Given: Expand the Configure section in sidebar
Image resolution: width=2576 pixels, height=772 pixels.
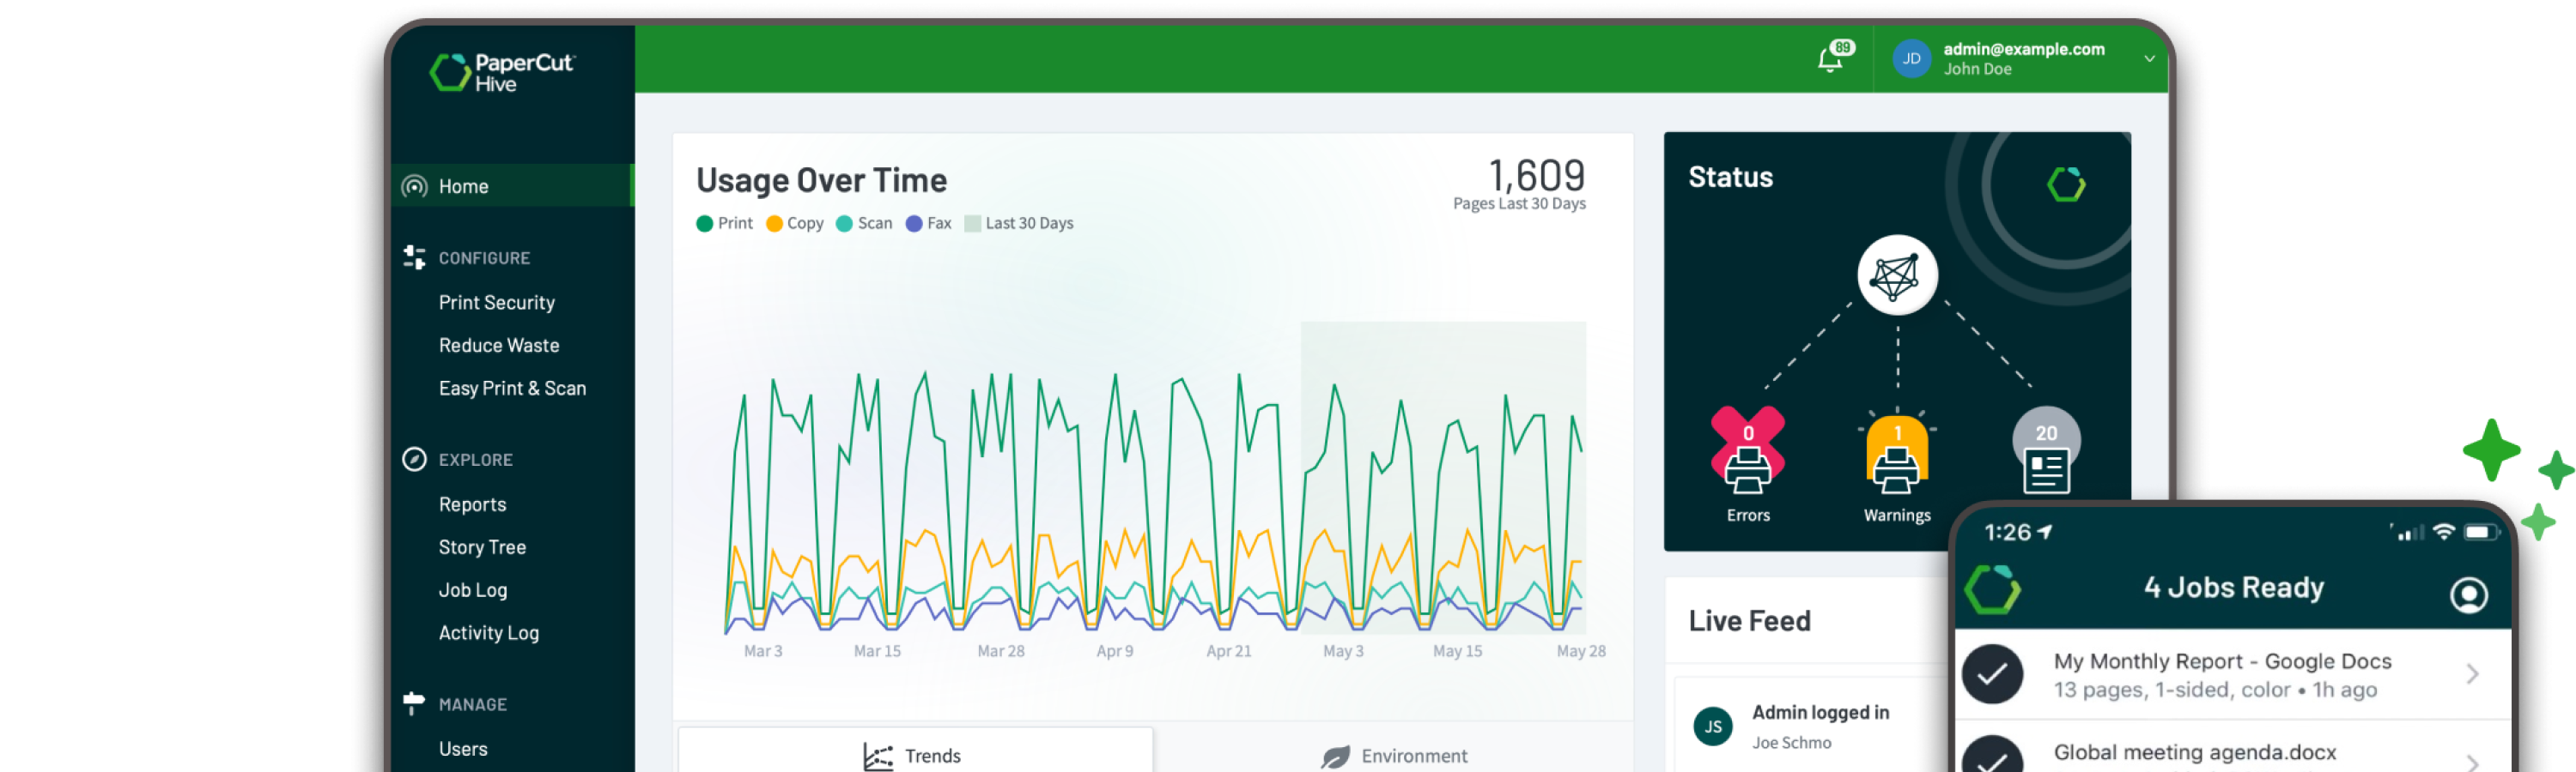Looking at the screenshot, I should [484, 259].
